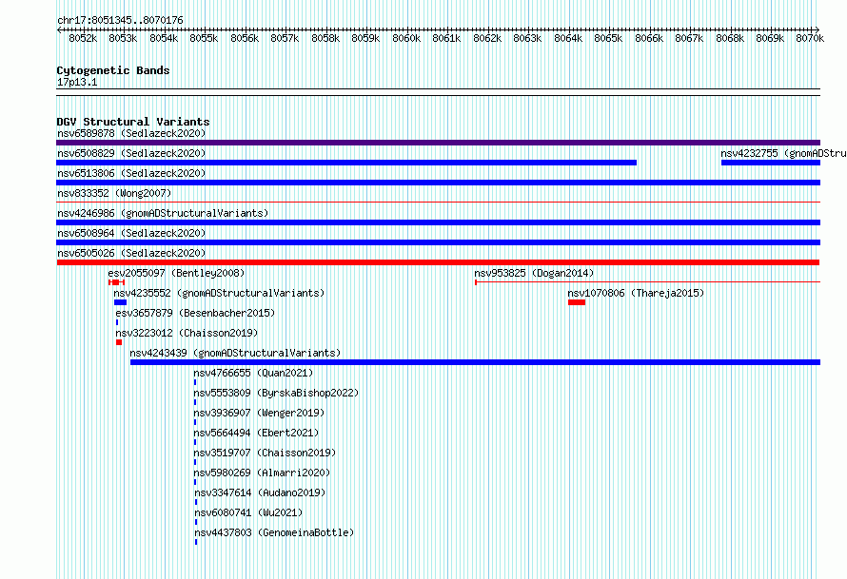Viewport: 847px width, 579px height.
Task: Click the esv2055097 (Bentley2008) label
Action: tap(176, 273)
